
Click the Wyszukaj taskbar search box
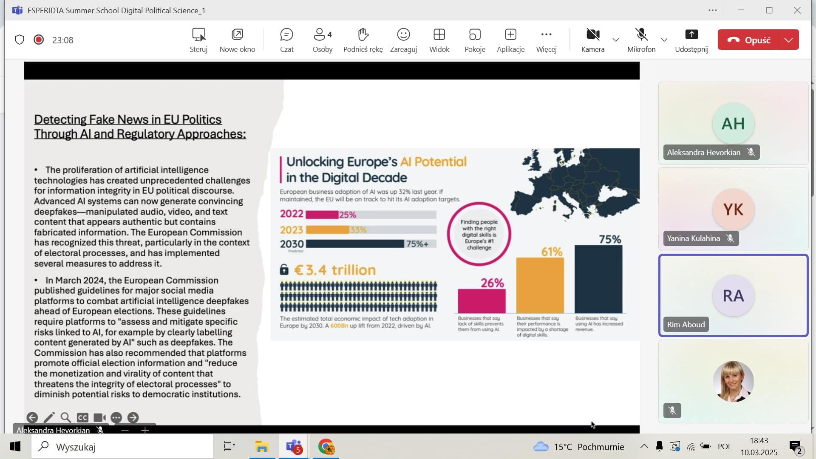pos(122,447)
